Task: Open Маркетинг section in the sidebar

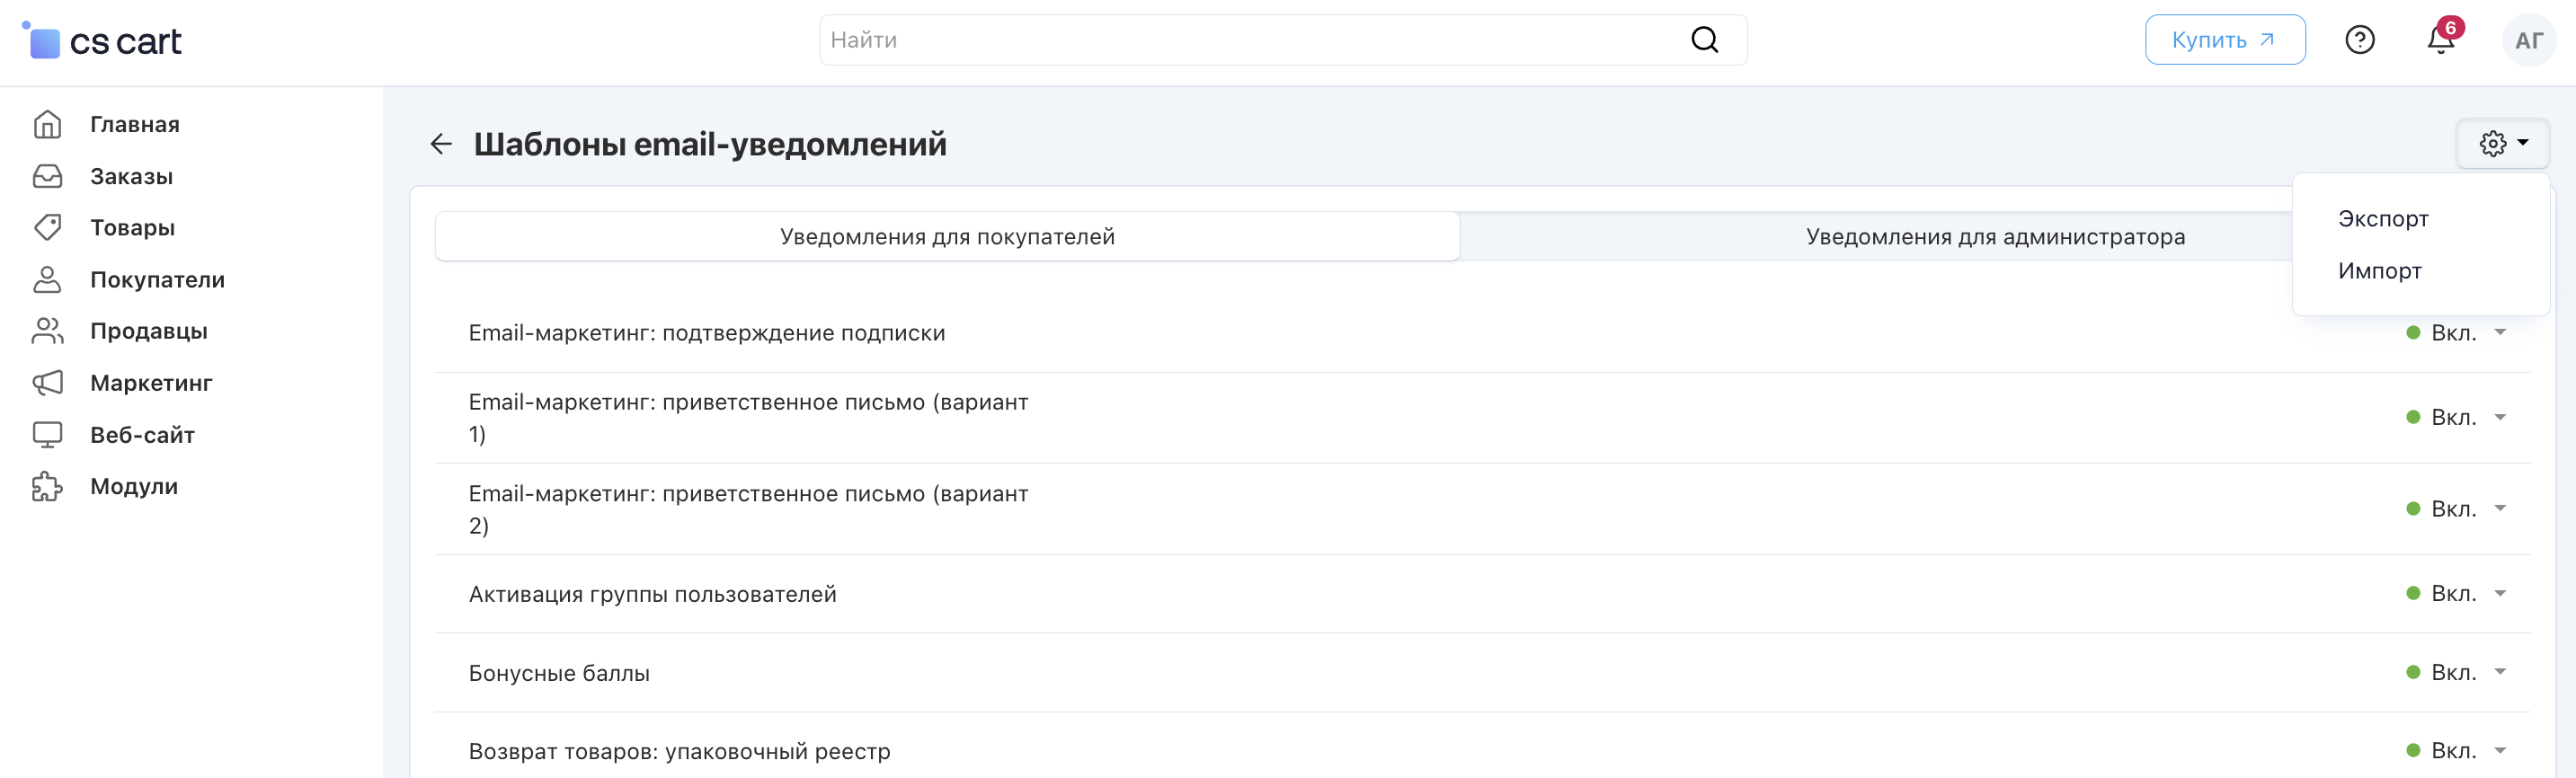Action: (x=150, y=383)
